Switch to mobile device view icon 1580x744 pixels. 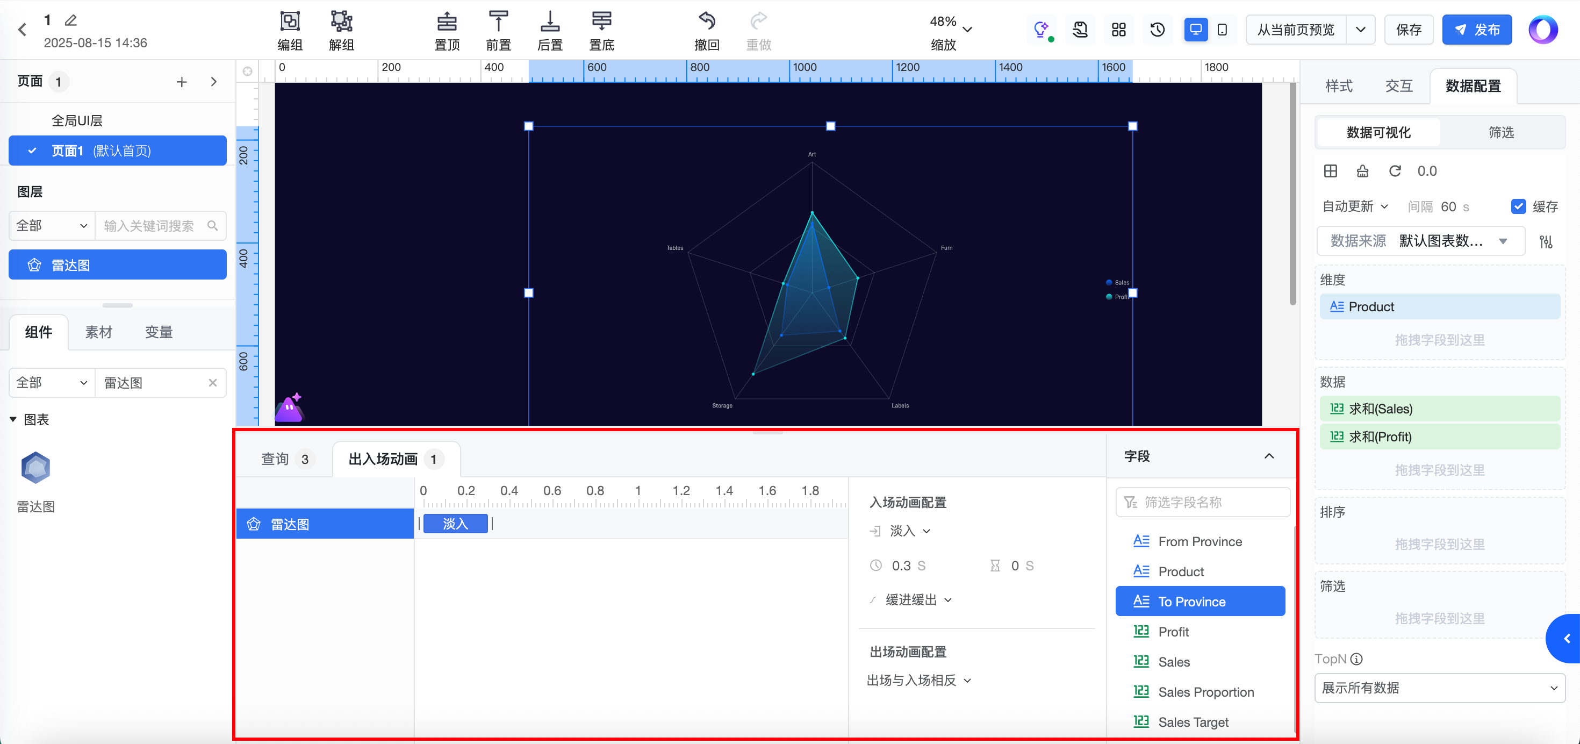tap(1222, 30)
